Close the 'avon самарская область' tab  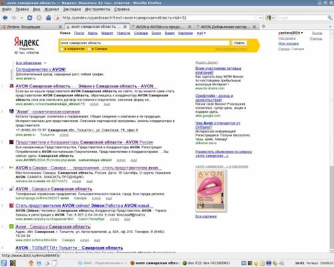point(125,27)
